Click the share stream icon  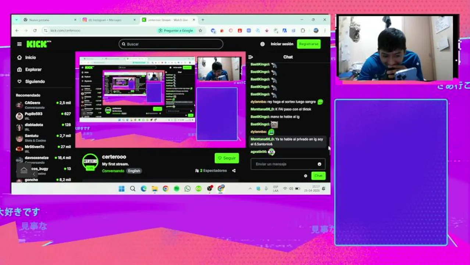[234, 171]
